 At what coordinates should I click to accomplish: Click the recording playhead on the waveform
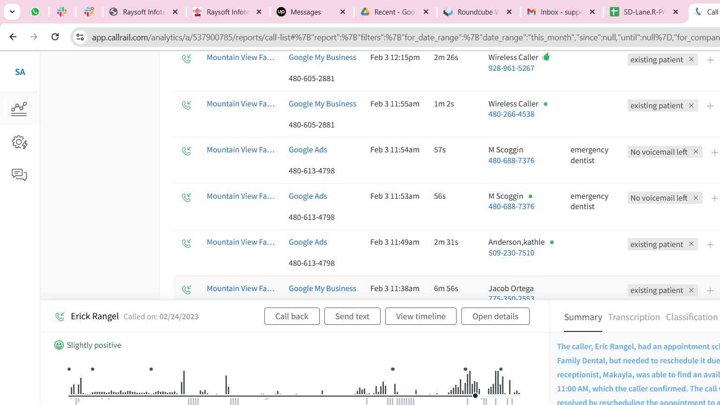pyautogui.click(x=475, y=396)
